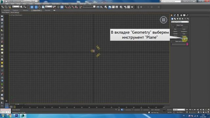Open the ribbon display options dropdown

coord(55,10)
